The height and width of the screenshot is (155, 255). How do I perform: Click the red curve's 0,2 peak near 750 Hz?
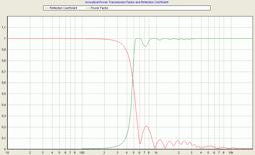146,126
